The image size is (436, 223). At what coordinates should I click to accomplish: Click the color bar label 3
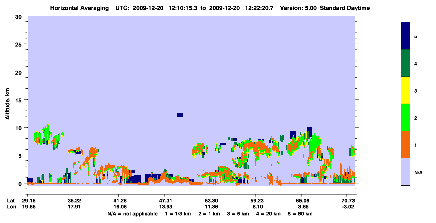416,91
